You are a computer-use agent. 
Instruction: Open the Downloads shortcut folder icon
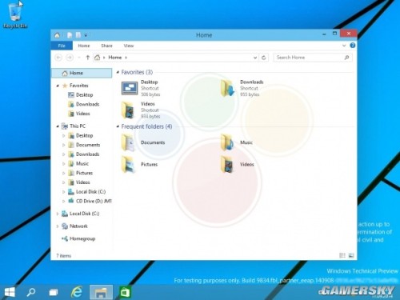227,88
